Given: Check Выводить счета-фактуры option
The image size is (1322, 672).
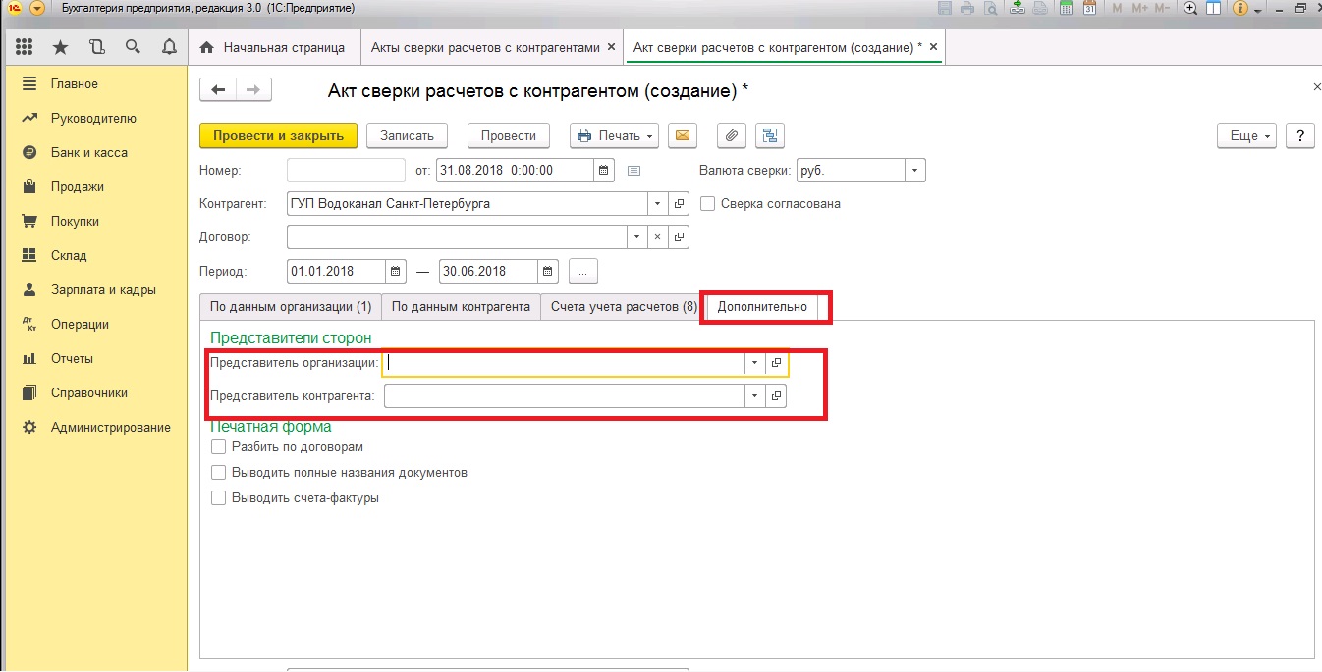Looking at the screenshot, I should (x=219, y=498).
